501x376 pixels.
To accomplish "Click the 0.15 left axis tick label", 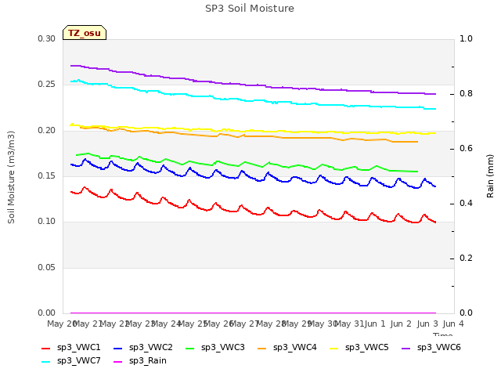I will pyautogui.click(x=47, y=175).
